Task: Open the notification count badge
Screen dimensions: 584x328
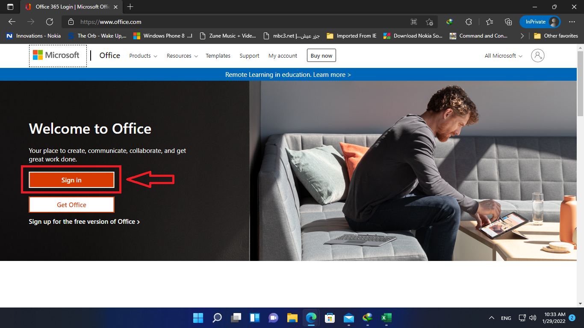Action: pyautogui.click(x=572, y=318)
